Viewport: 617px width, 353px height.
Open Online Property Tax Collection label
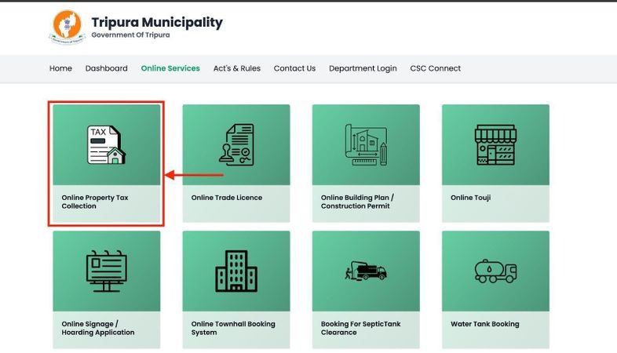pyautogui.click(x=95, y=202)
